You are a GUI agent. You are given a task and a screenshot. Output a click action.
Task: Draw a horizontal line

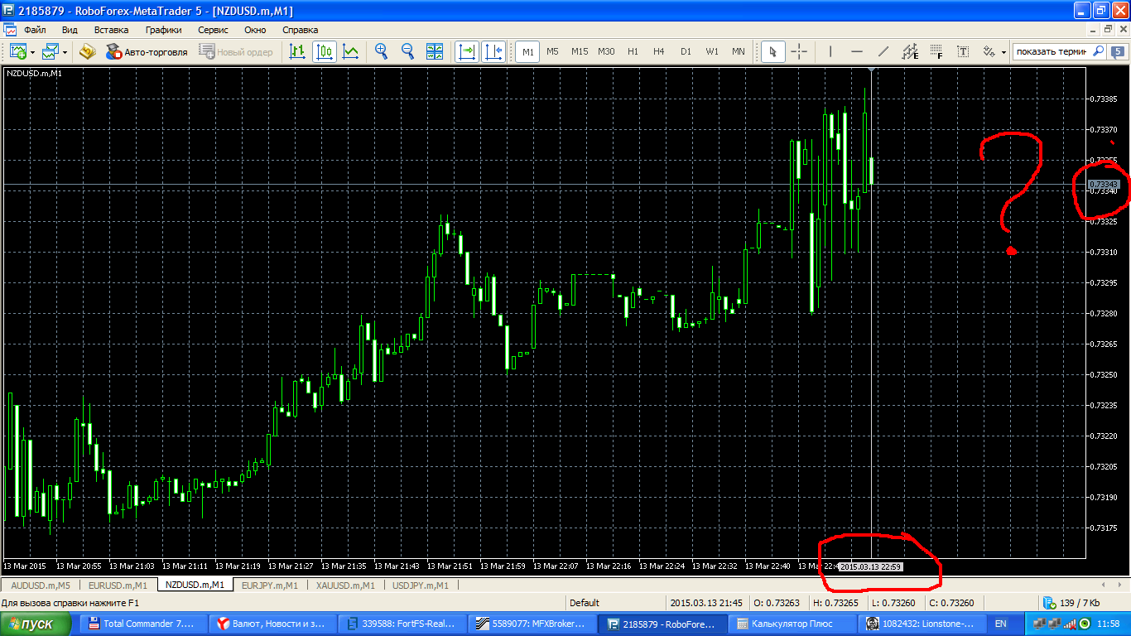pos(857,51)
